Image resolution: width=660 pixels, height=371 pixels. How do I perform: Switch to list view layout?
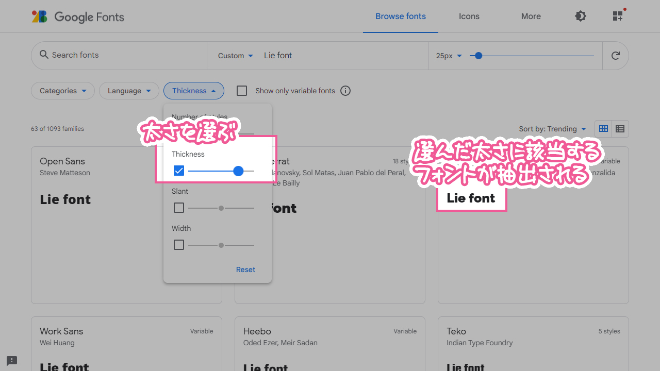tap(620, 129)
